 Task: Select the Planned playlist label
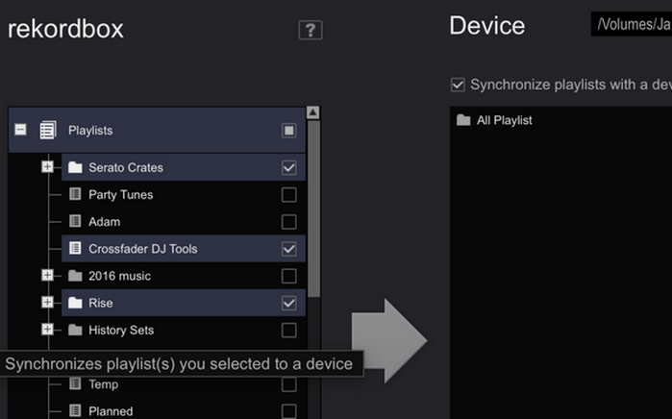tap(111, 411)
